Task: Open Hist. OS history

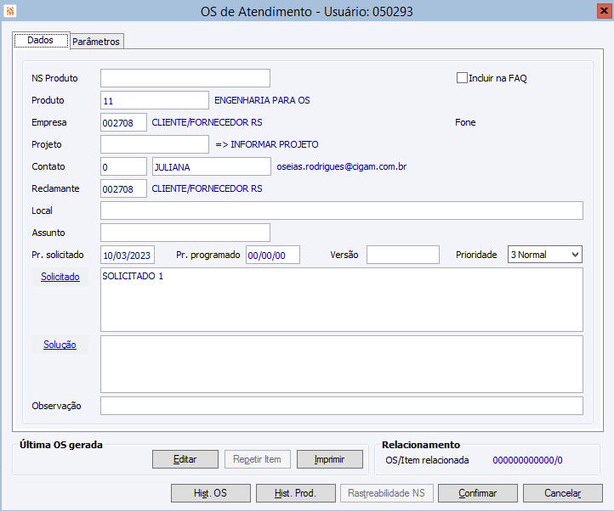Action: (x=211, y=493)
